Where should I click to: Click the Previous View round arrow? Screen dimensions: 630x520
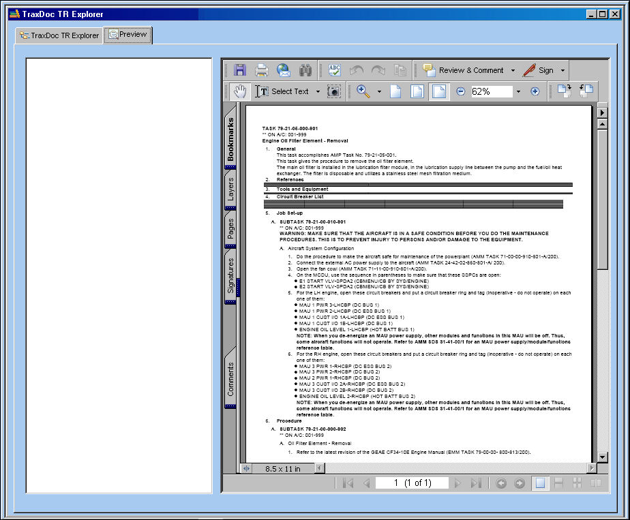click(501, 483)
